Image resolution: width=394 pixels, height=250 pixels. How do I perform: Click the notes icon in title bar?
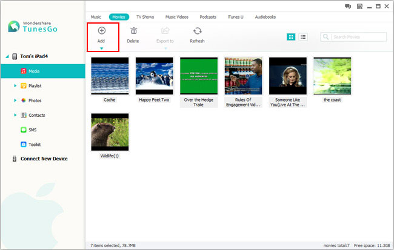[359, 6]
